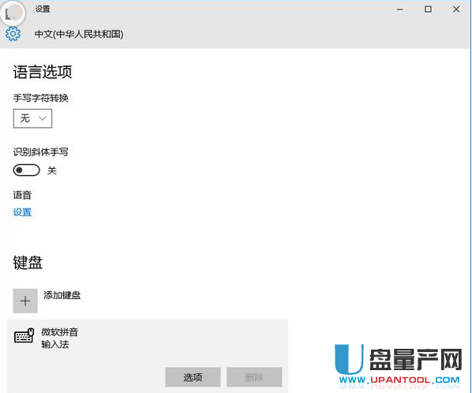Image resolution: width=472 pixels, height=393 pixels.
Task: Maximize the 设置 window
Action: (428, 9)
